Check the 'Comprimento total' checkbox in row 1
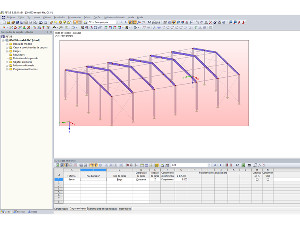Viewport: 300px width, 225px height. pyautogui.click(x=268, y=180)
